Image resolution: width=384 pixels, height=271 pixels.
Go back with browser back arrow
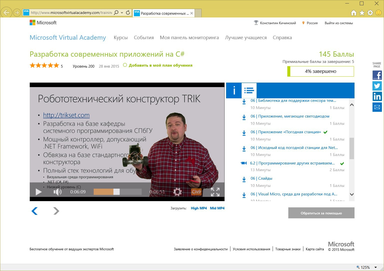(x=6, y=12)
